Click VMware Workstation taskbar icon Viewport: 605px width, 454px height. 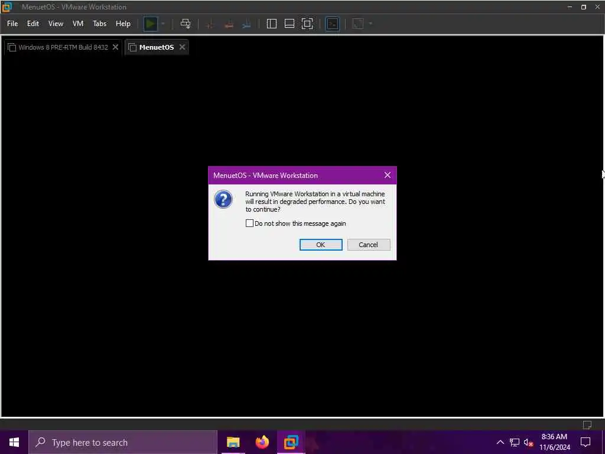pos(291,442)
